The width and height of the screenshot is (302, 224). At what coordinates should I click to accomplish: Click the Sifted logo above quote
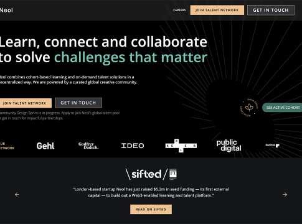143,174
